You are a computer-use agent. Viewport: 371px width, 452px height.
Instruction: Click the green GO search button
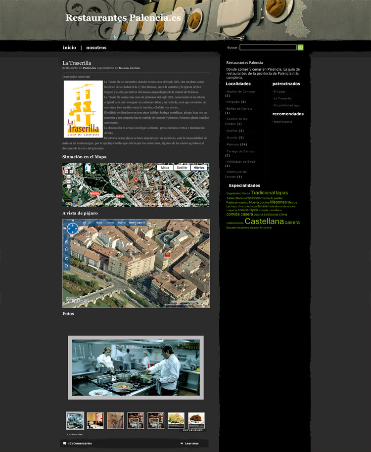(x=300, y=47)
